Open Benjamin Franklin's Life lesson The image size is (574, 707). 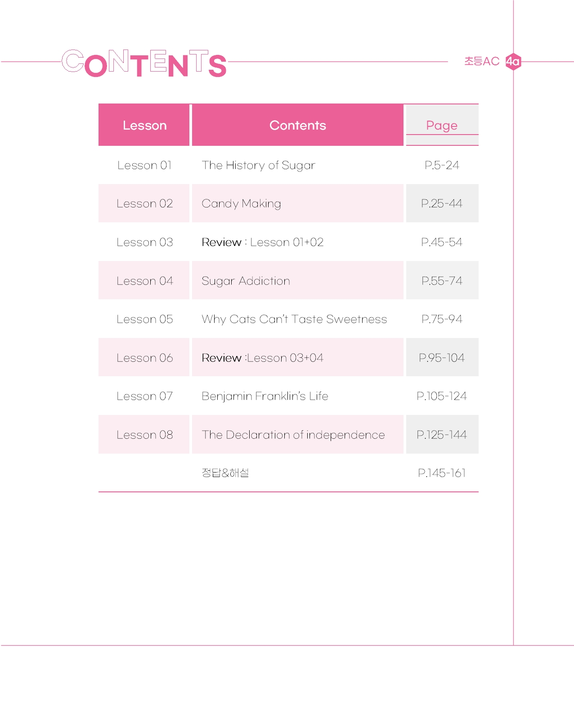pyautogui.click(x=265, y=396)
